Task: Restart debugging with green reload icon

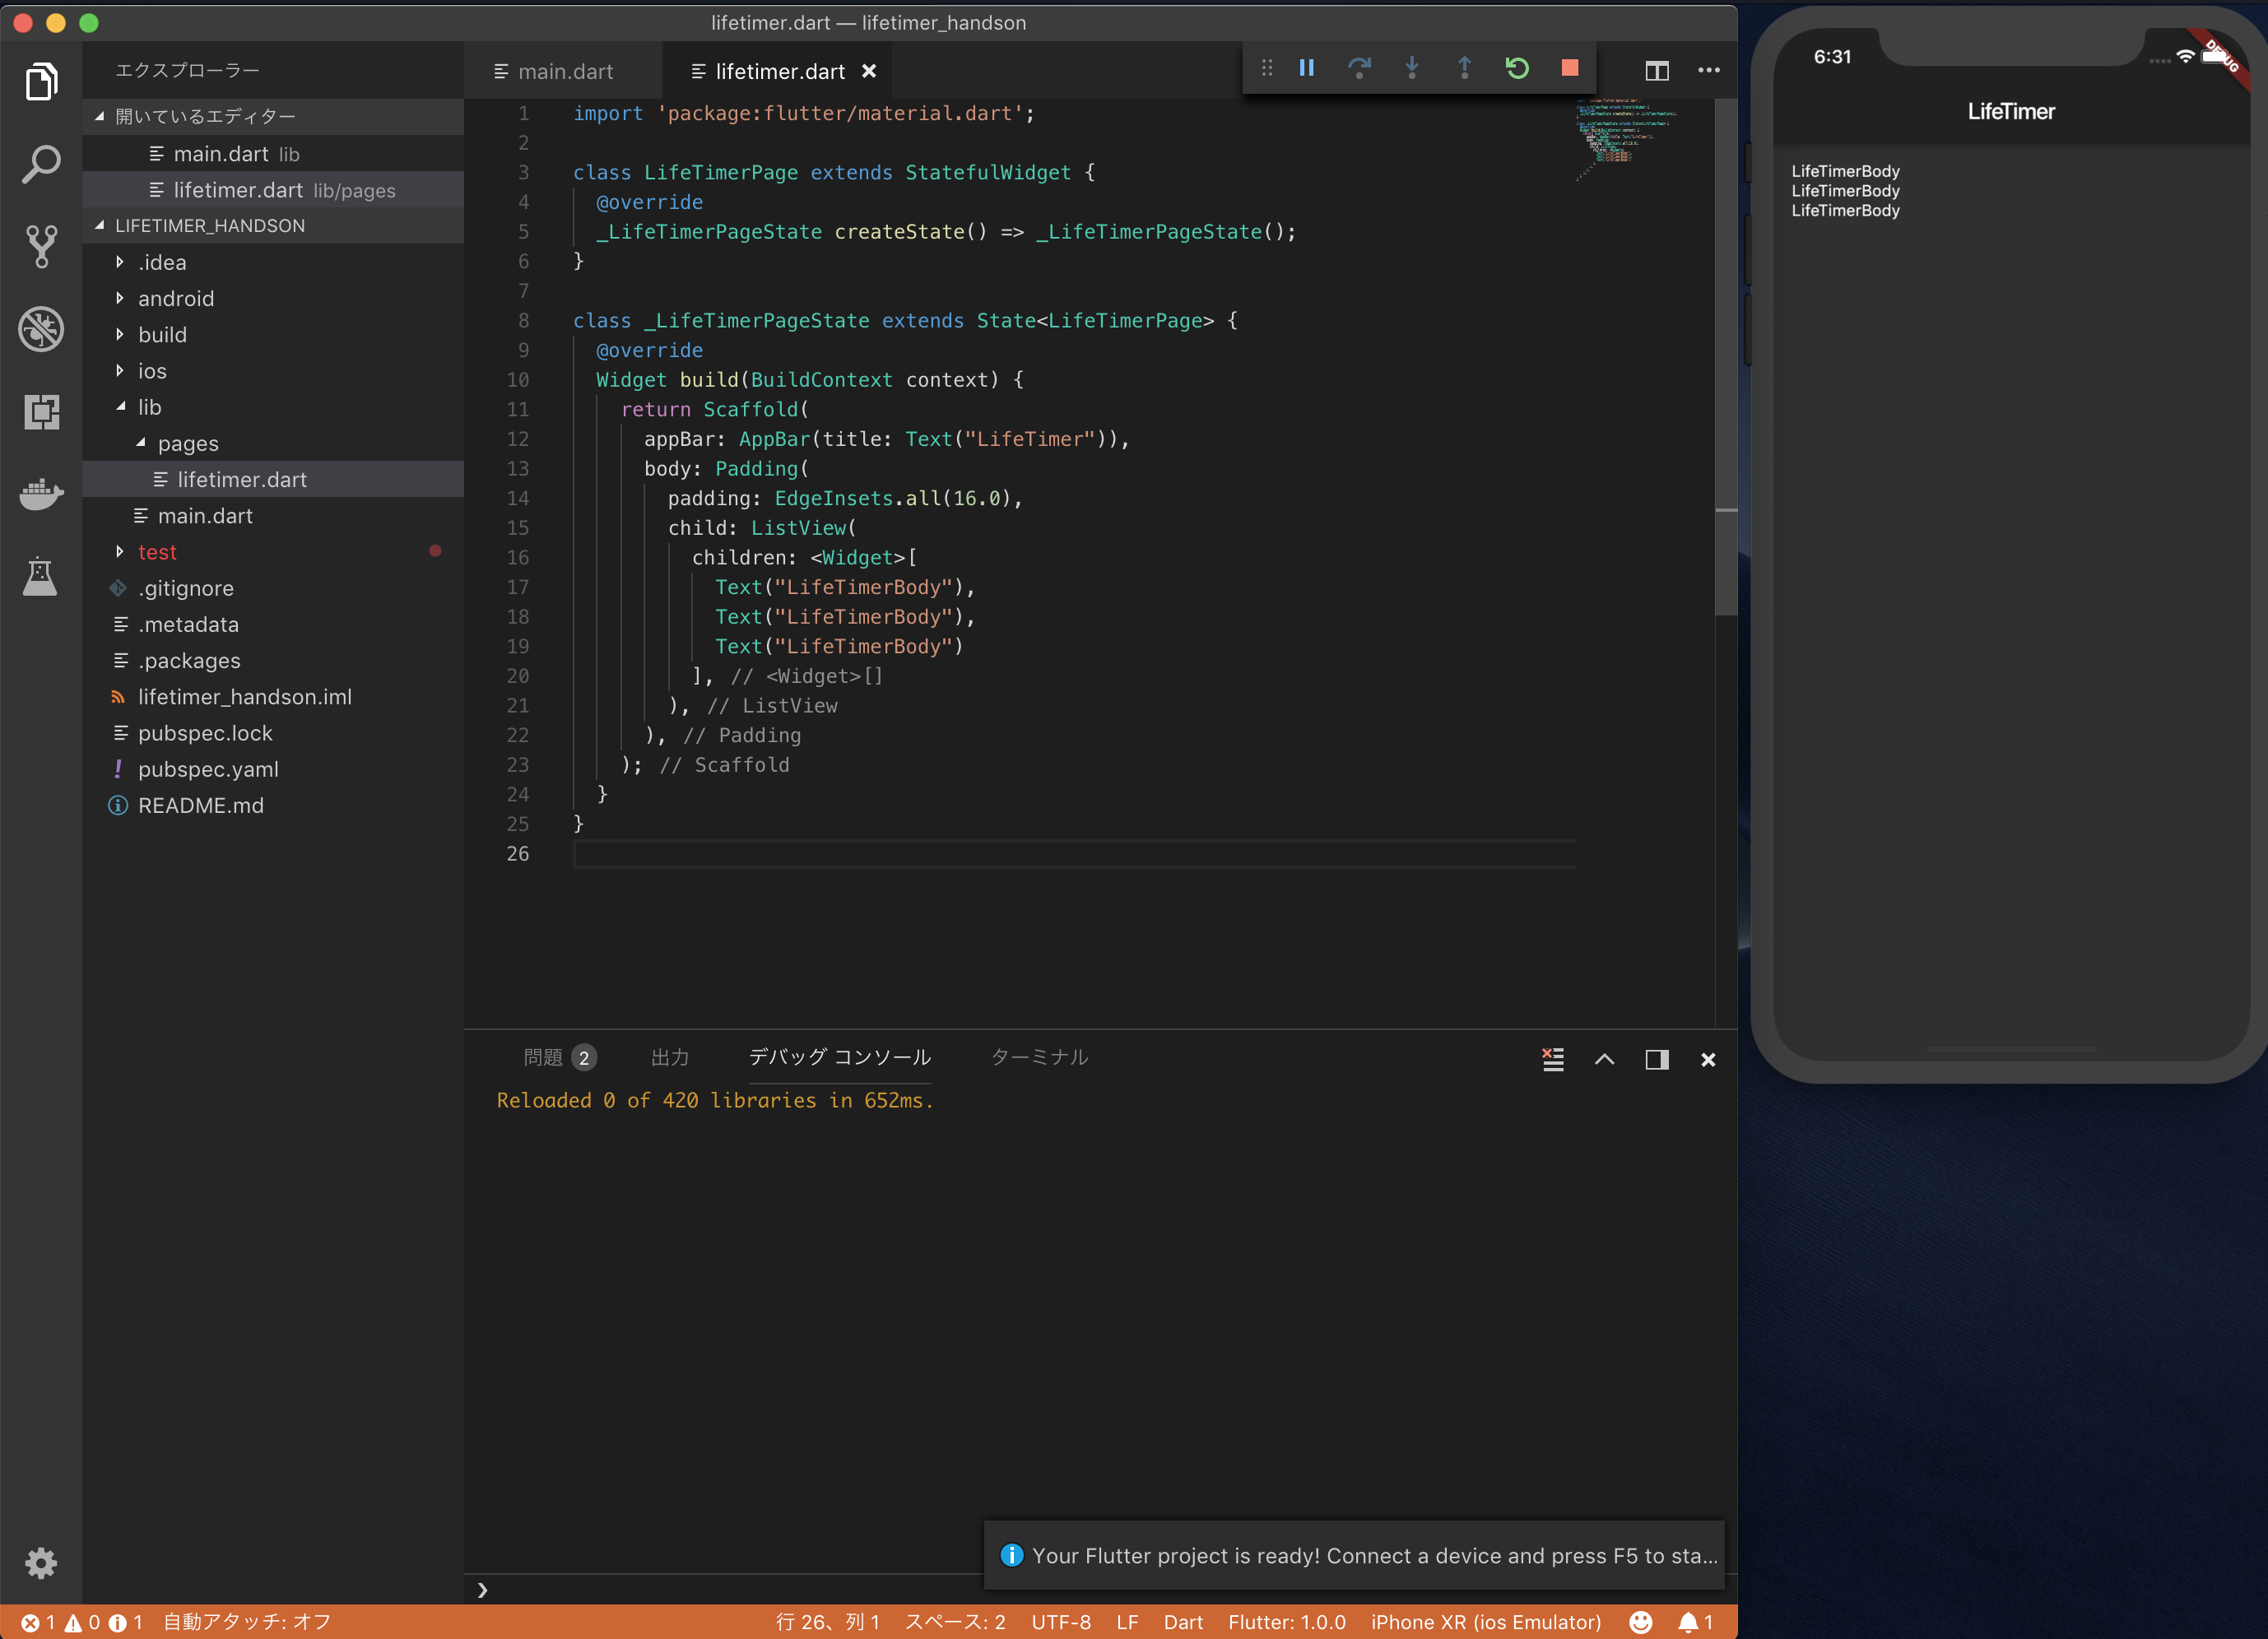Action: [1517, 68]
